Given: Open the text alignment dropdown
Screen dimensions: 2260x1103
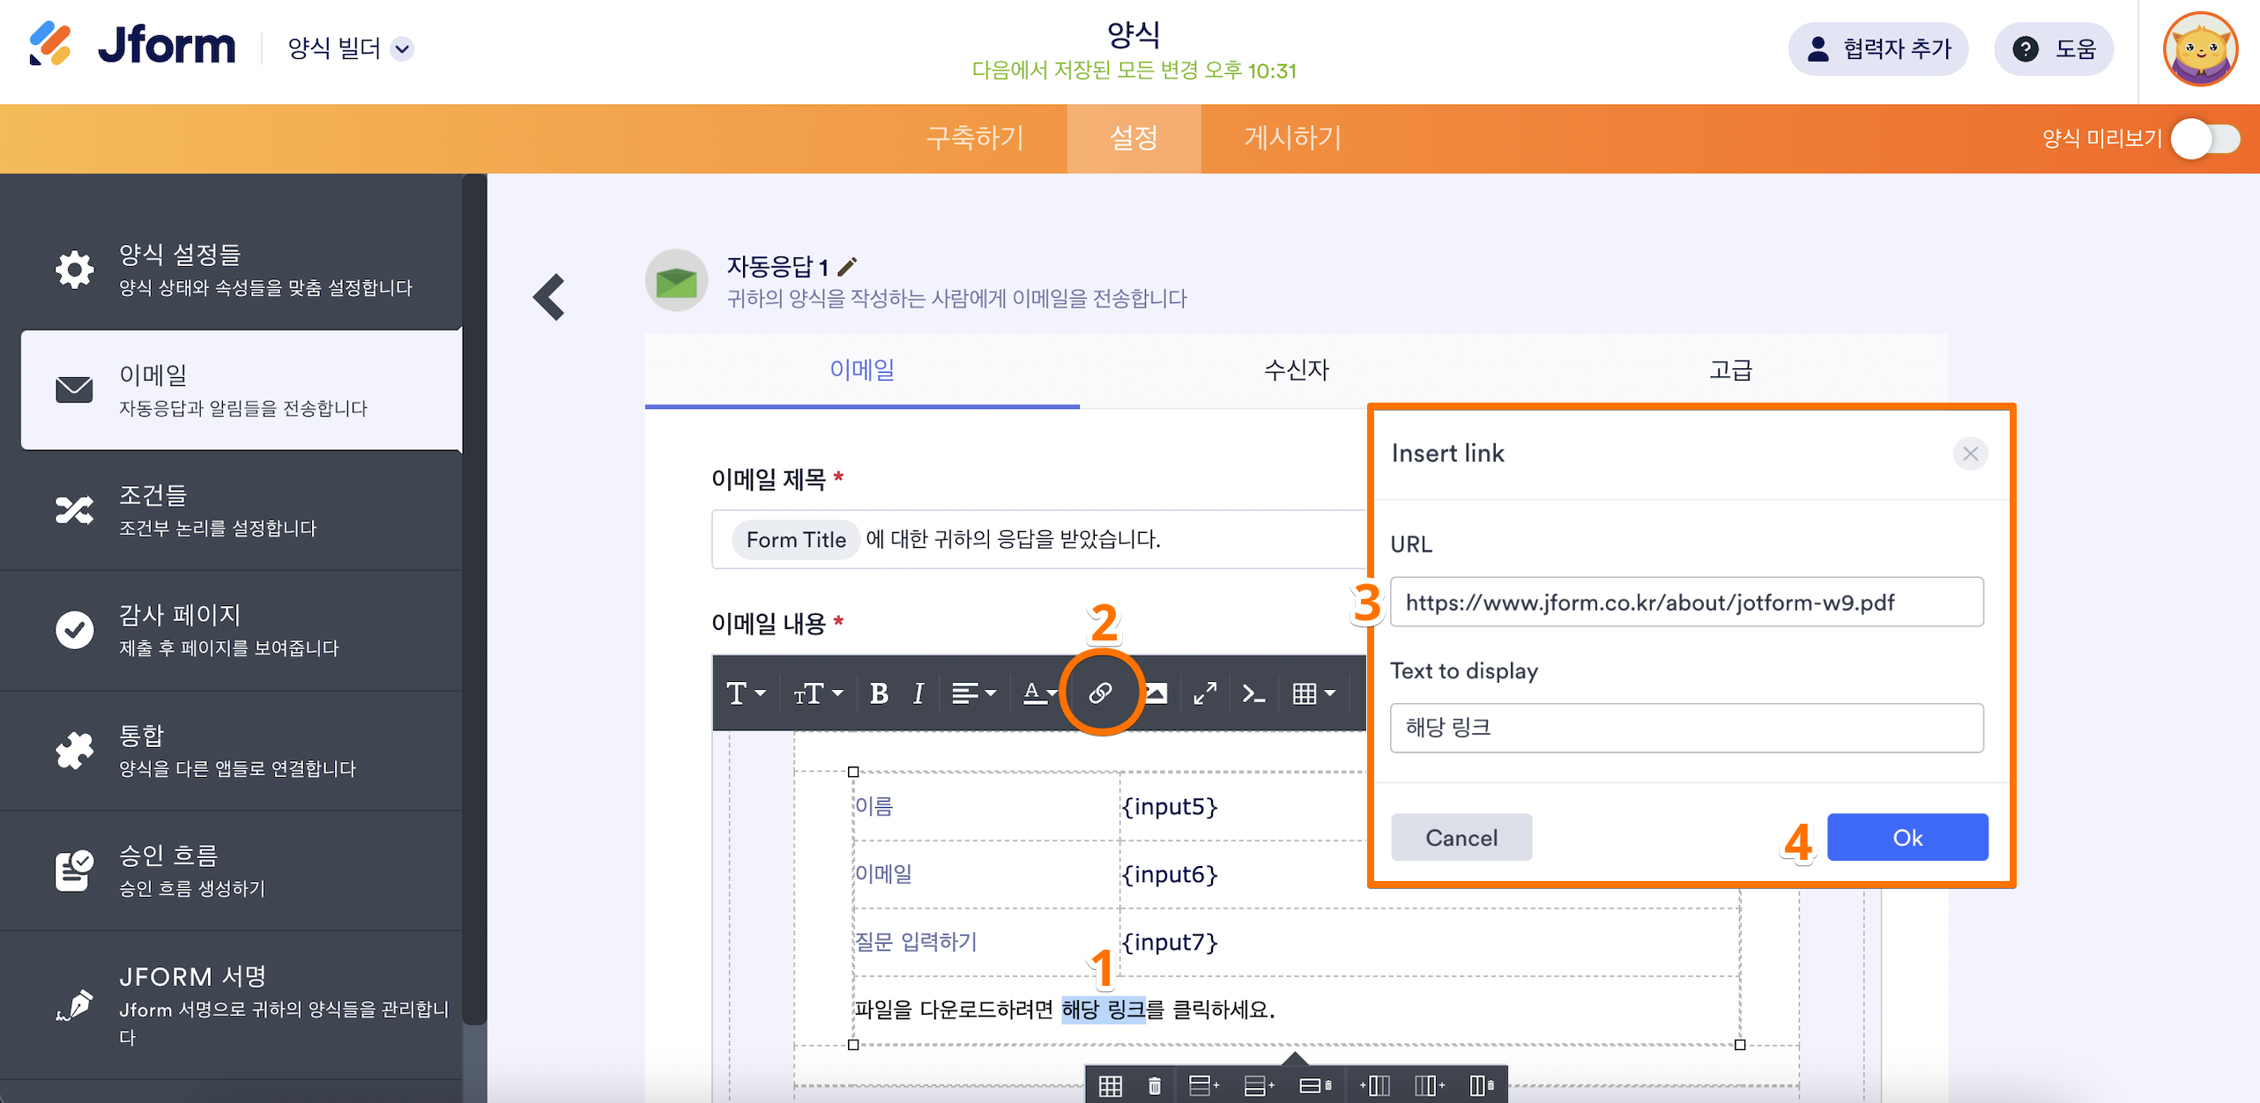Looking at the screenshot, I should [973, 693].
